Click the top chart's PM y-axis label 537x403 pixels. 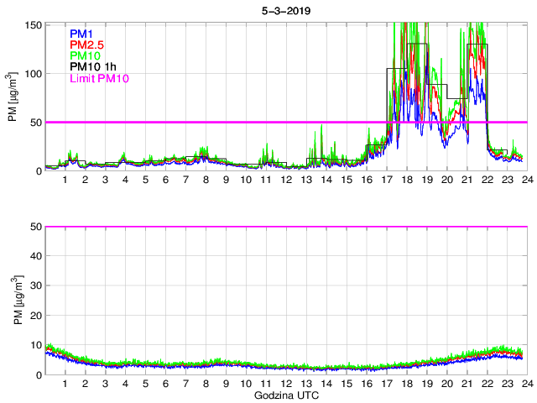coord(14,97)
